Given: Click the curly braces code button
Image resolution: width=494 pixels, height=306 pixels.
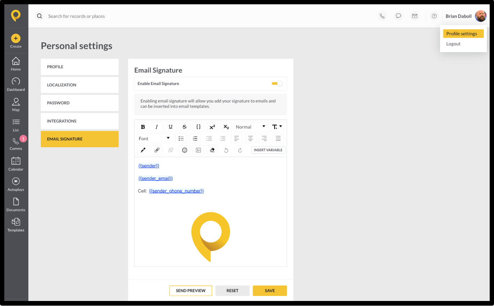Looking at the screenshot, I should [198, 127].
